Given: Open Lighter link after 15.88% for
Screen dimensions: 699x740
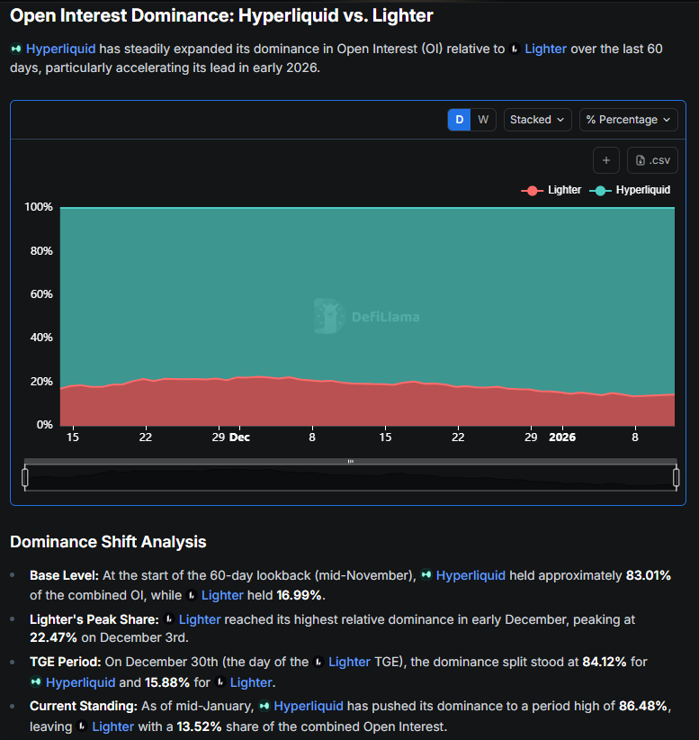Looking at the screenshot, I should (x=251, y=682).
